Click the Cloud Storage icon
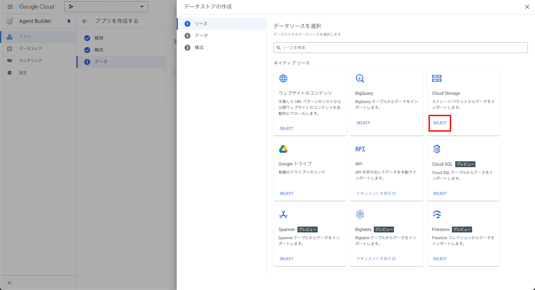 point(436,78)
